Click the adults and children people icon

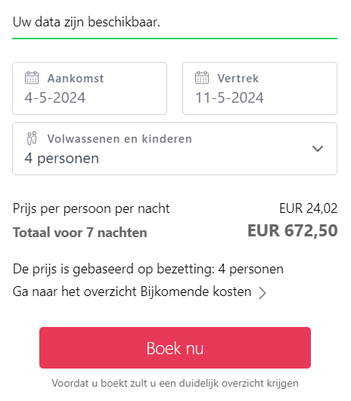(x=32, y=138)
